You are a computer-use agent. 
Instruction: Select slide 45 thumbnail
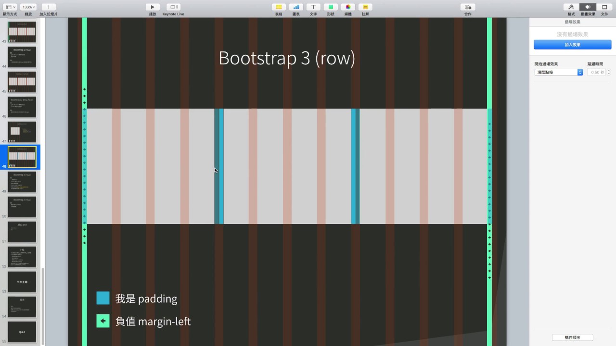click(22, 82)
